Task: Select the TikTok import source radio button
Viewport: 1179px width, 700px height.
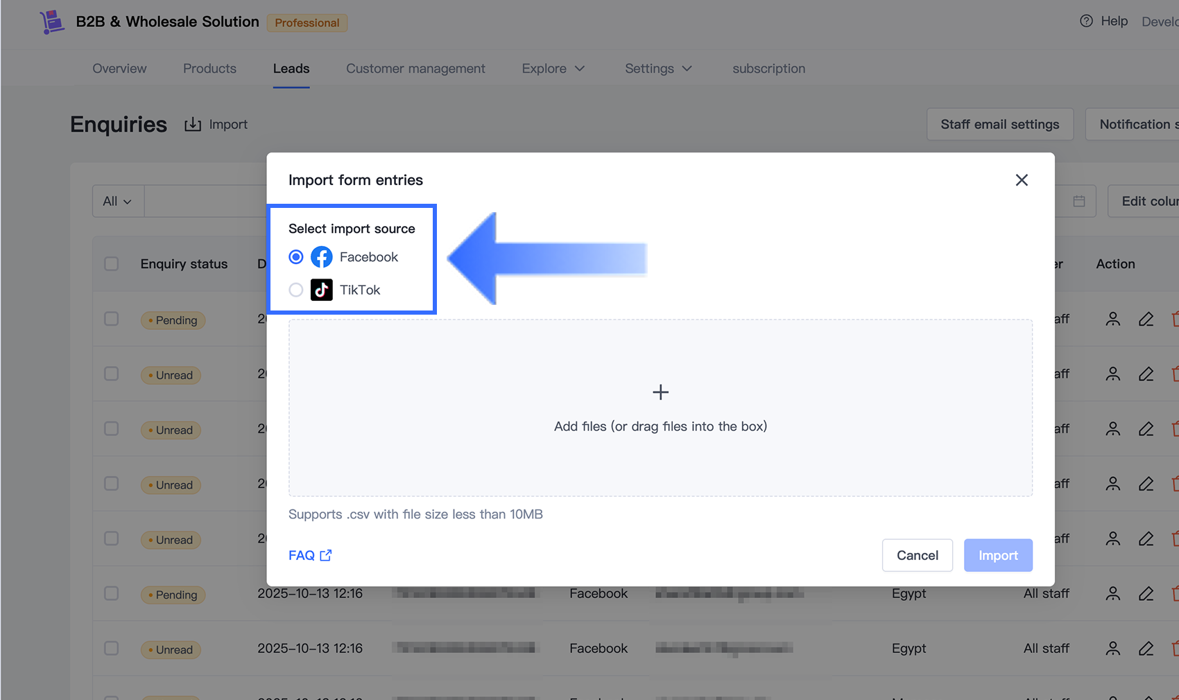Action: pyautogui.click(x=296, y=290)
